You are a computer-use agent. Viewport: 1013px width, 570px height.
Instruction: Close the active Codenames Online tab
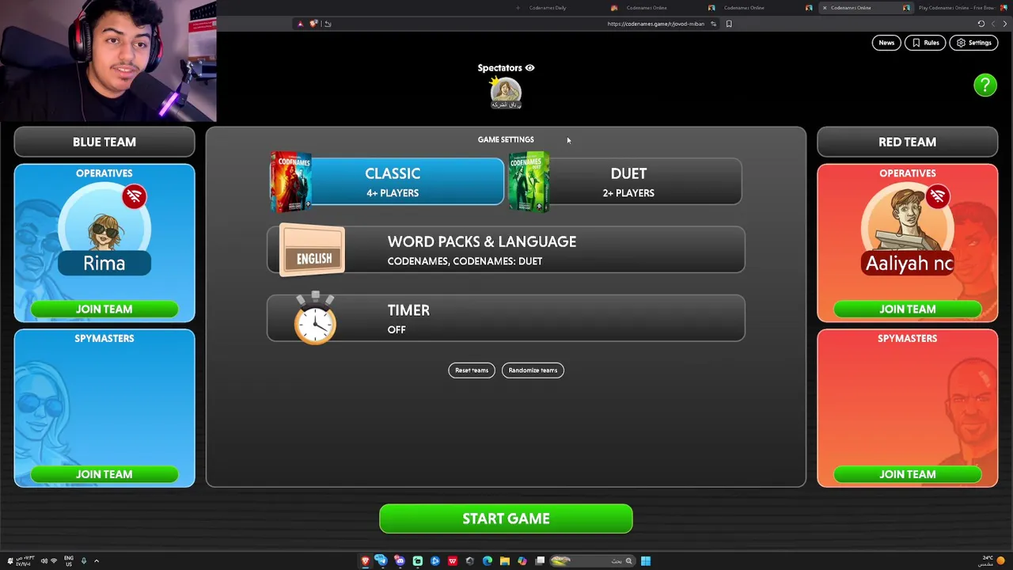coord(825,8)
